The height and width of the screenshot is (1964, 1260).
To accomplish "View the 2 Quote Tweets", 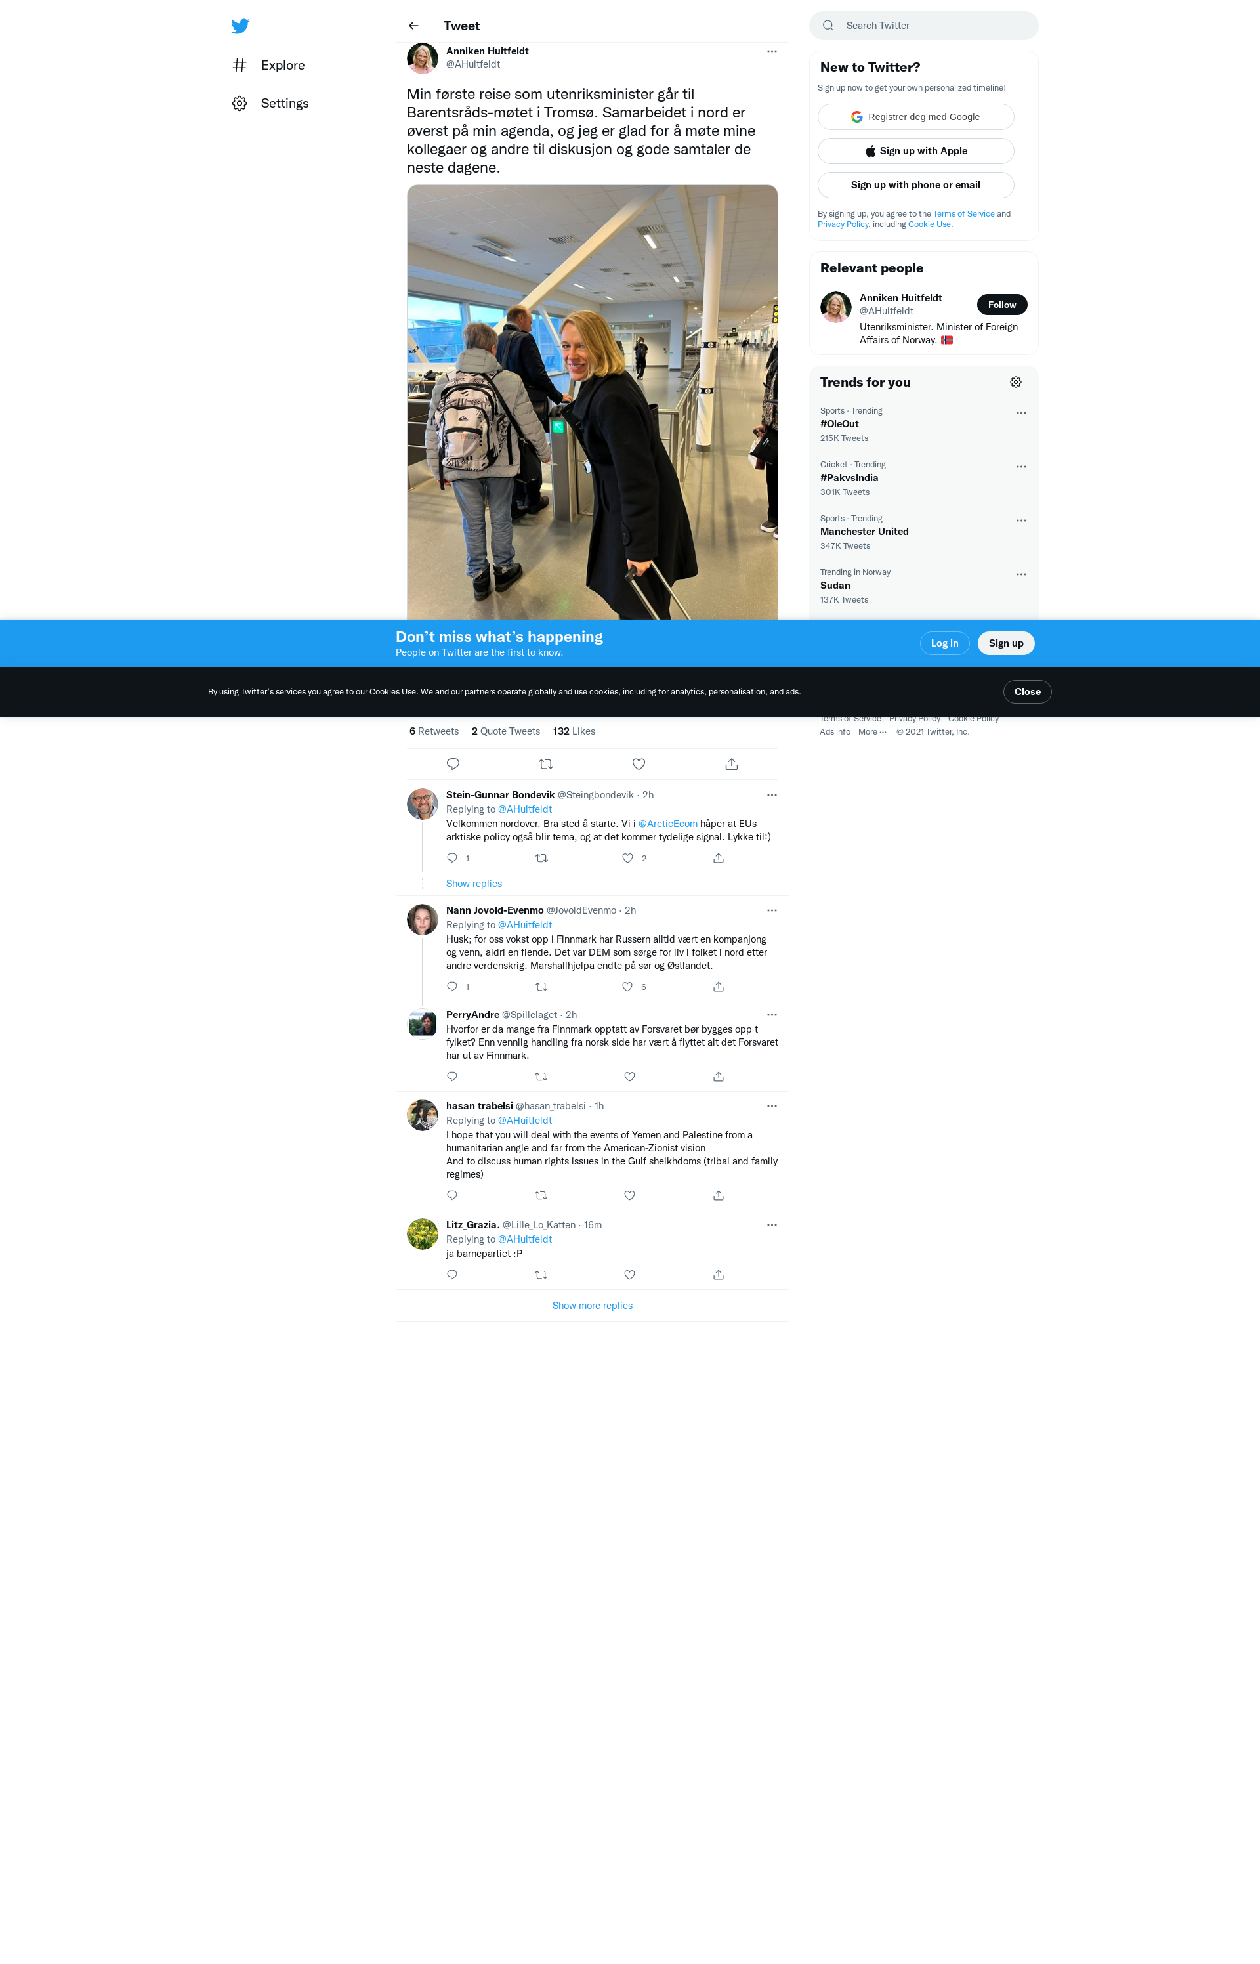I will pyautogui.click(x=505, y=732).
